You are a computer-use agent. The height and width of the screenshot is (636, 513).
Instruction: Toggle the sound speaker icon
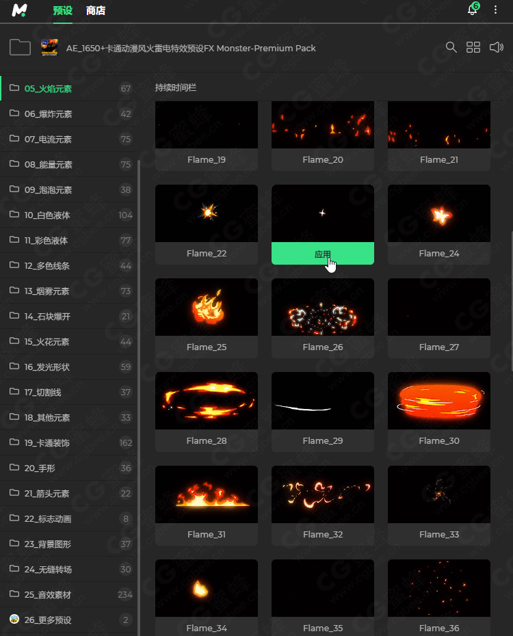tap(496, 47)
